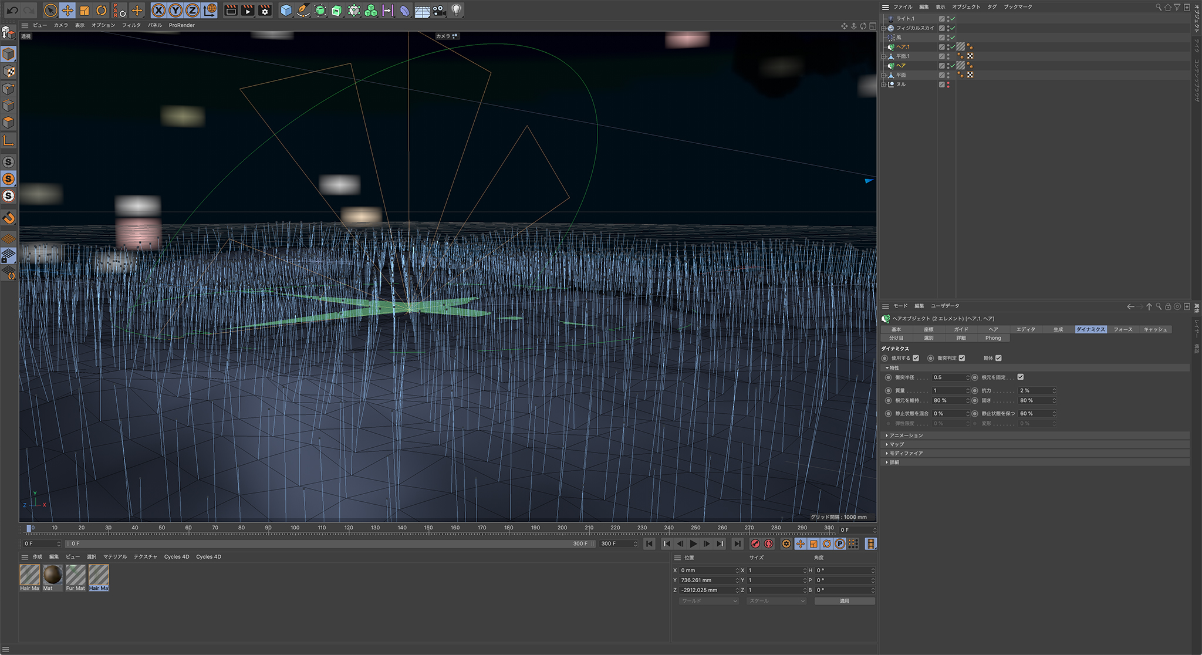Screen dimensions: 1202x655
Task: Select the Live Selection tool
Action: (x=52, y=10)
